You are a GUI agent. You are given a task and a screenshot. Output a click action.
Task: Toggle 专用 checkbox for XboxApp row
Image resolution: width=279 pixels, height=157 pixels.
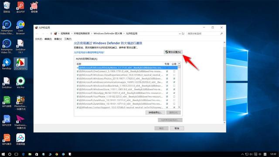click(167, 93)
